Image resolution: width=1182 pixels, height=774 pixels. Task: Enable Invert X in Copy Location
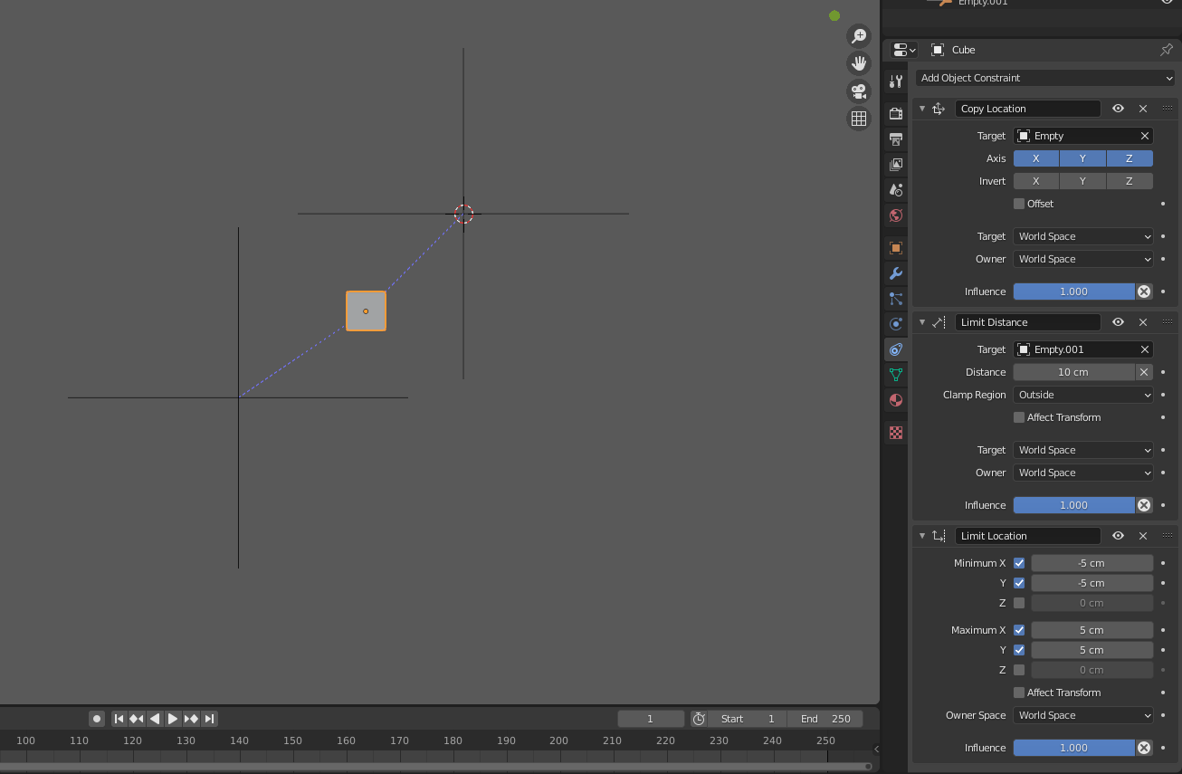(1036, 181)
